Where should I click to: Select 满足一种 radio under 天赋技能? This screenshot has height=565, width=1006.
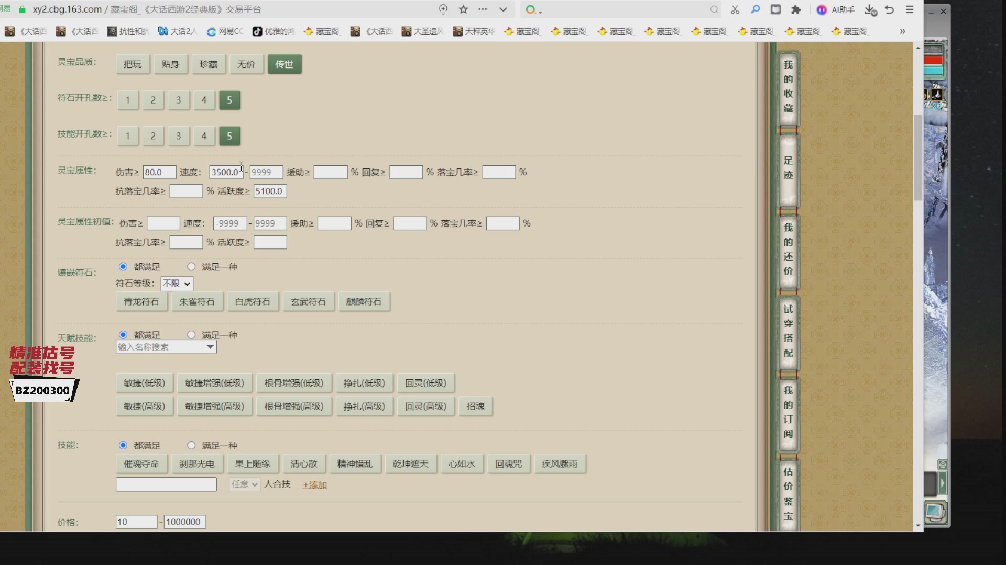tap(191, 335)
